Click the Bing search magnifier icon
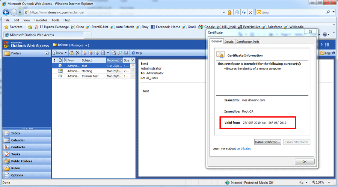This screenshot has width=338, height=187. (x=328, y=12)
